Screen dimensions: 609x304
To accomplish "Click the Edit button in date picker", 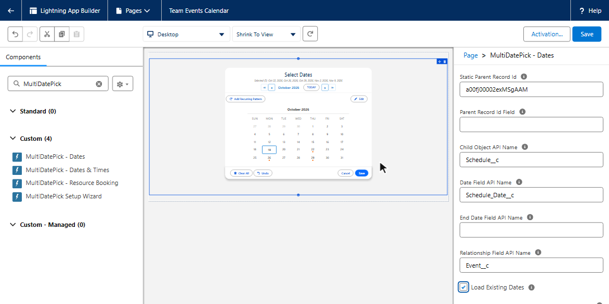I will pos(359,99).
